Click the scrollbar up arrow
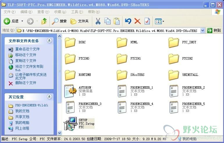Screen dimensions: 224x143 (59, 36)
